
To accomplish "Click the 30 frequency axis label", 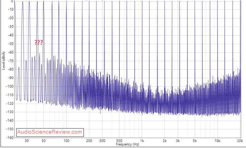I will pos(26,141).
